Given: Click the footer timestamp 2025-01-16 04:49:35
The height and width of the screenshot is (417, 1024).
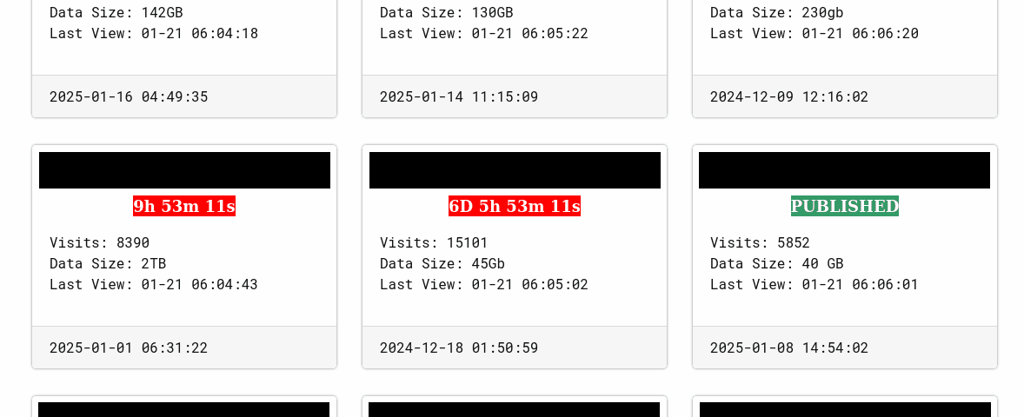Looking at the screenshot, I should (x=129, y=96).
